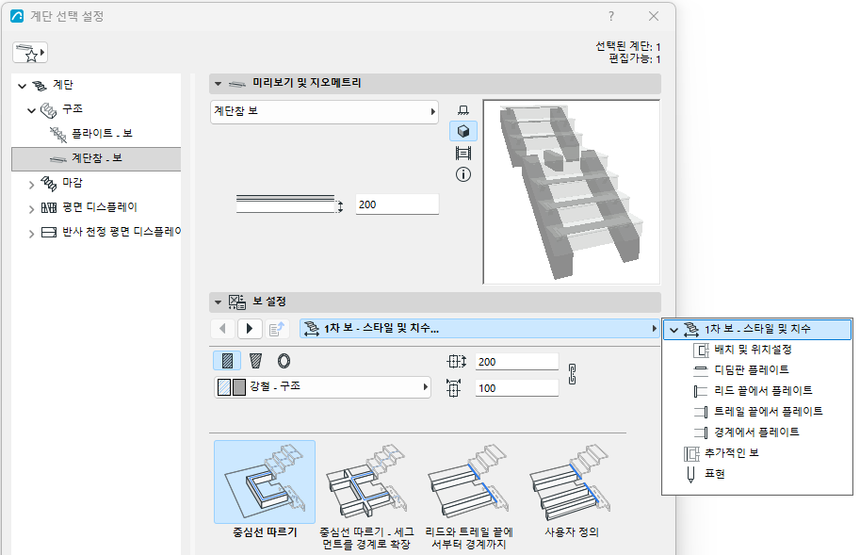860x555 pixels.
Task: Choose the rectangular beam profile icon
Action: pos(227,361)
